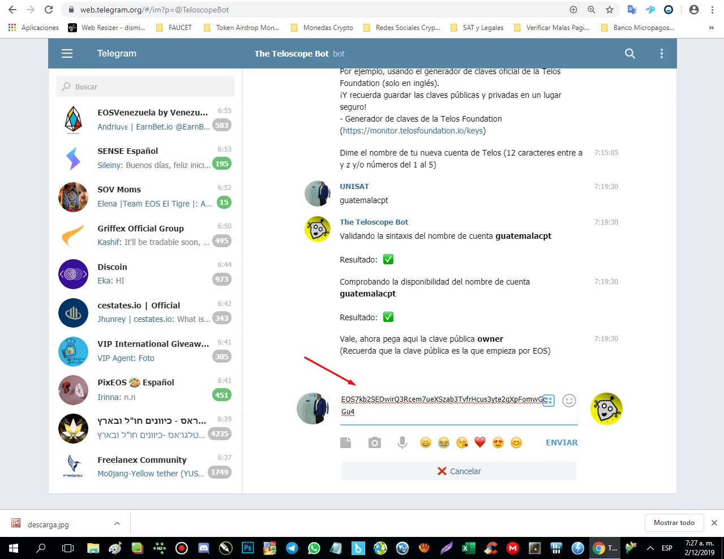Insert the grinning face emoji

point(426,442)
